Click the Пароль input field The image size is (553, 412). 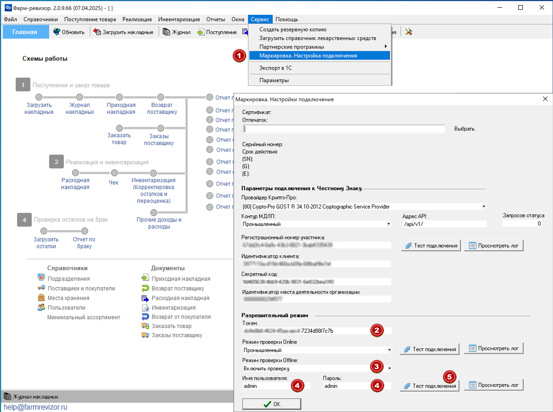tap(357, 386)
